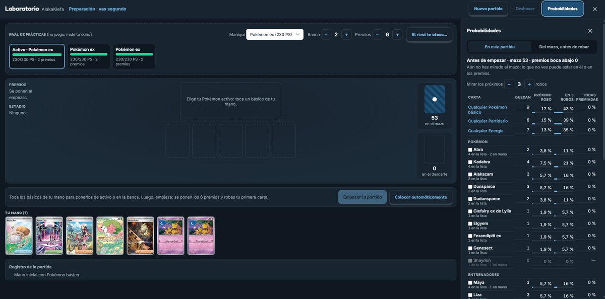This screenshot has height=299, width=605.
Task: Close the Laboratorio window with the top X
Action: [594, 9]
